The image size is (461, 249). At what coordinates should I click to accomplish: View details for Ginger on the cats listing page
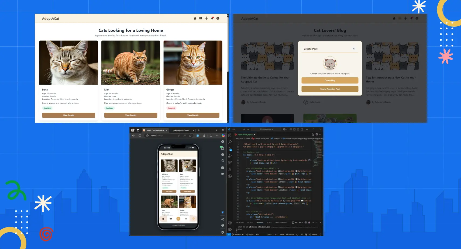pos(193,115)
